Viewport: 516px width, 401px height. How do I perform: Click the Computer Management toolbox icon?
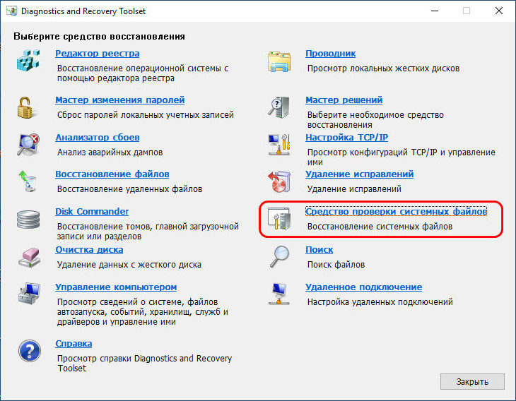pos(29,294)
